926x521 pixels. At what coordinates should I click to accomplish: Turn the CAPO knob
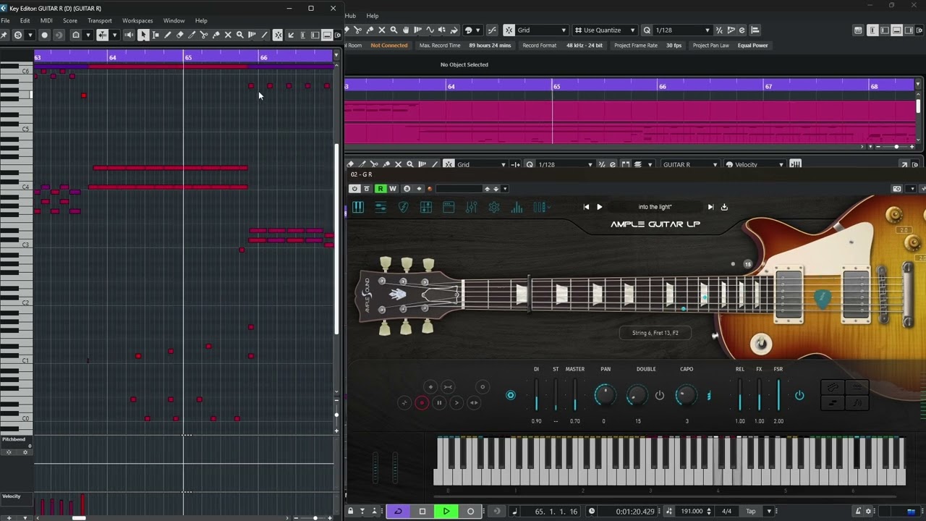[x=686, y=395]
